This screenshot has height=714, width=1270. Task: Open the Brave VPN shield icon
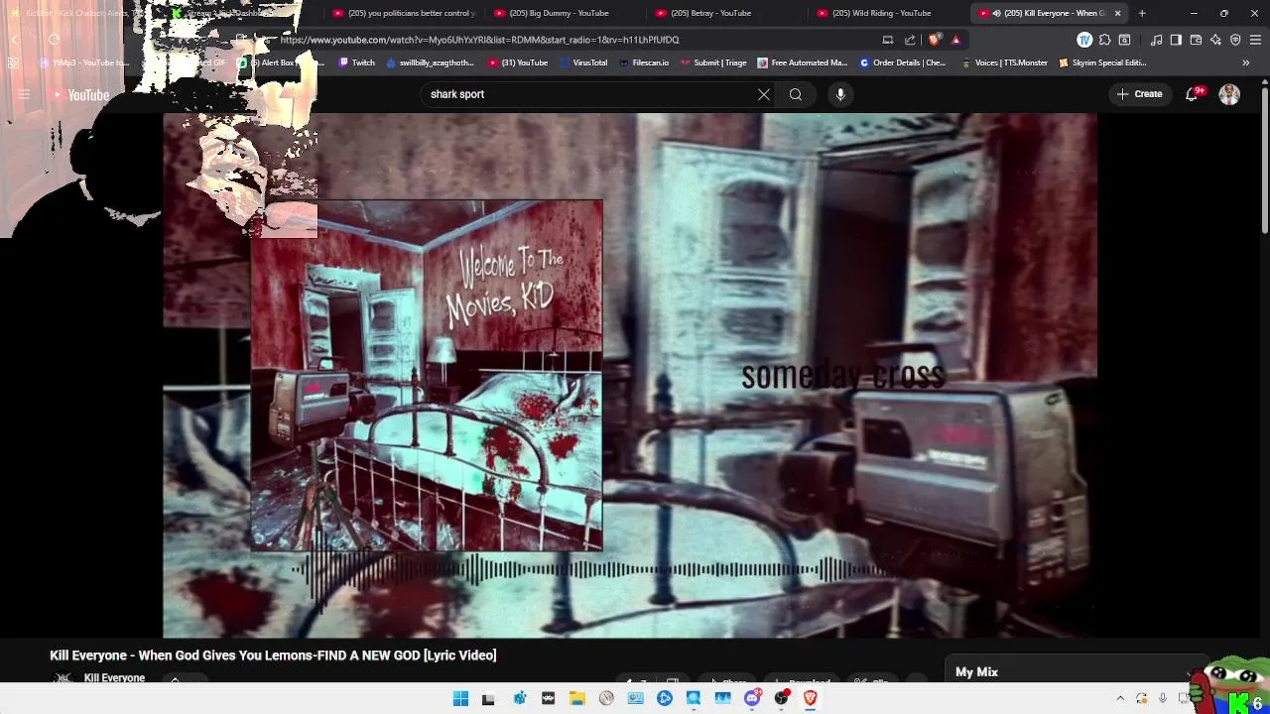point(1235,40)
